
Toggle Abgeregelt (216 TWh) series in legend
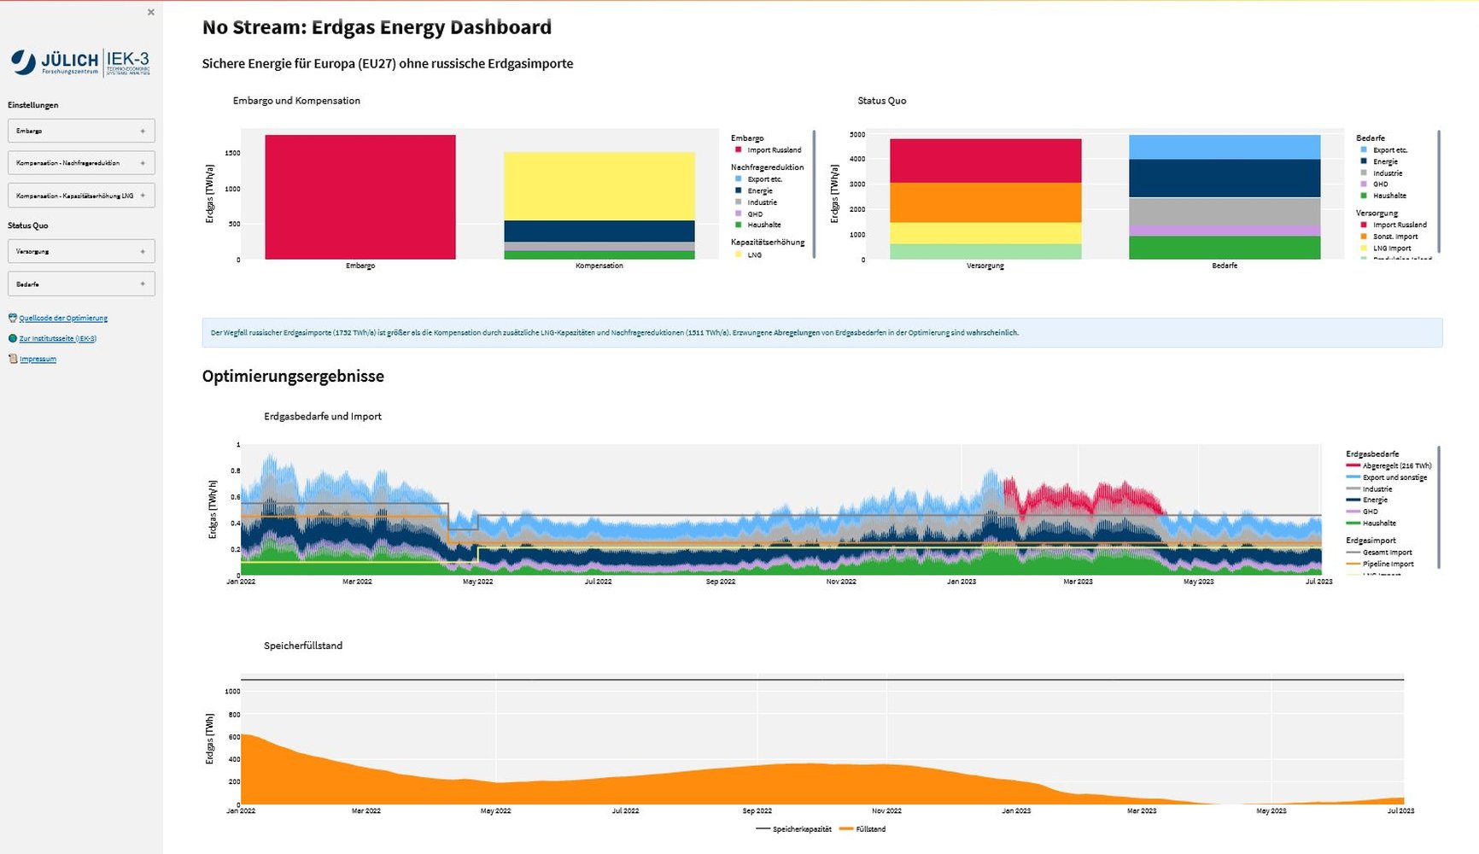1396,465
